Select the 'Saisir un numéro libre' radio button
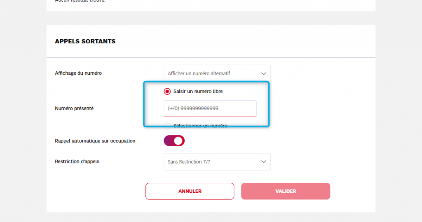The width and height of the screenshot is (422, 222). pyautogui.click(x=167, y=91)
